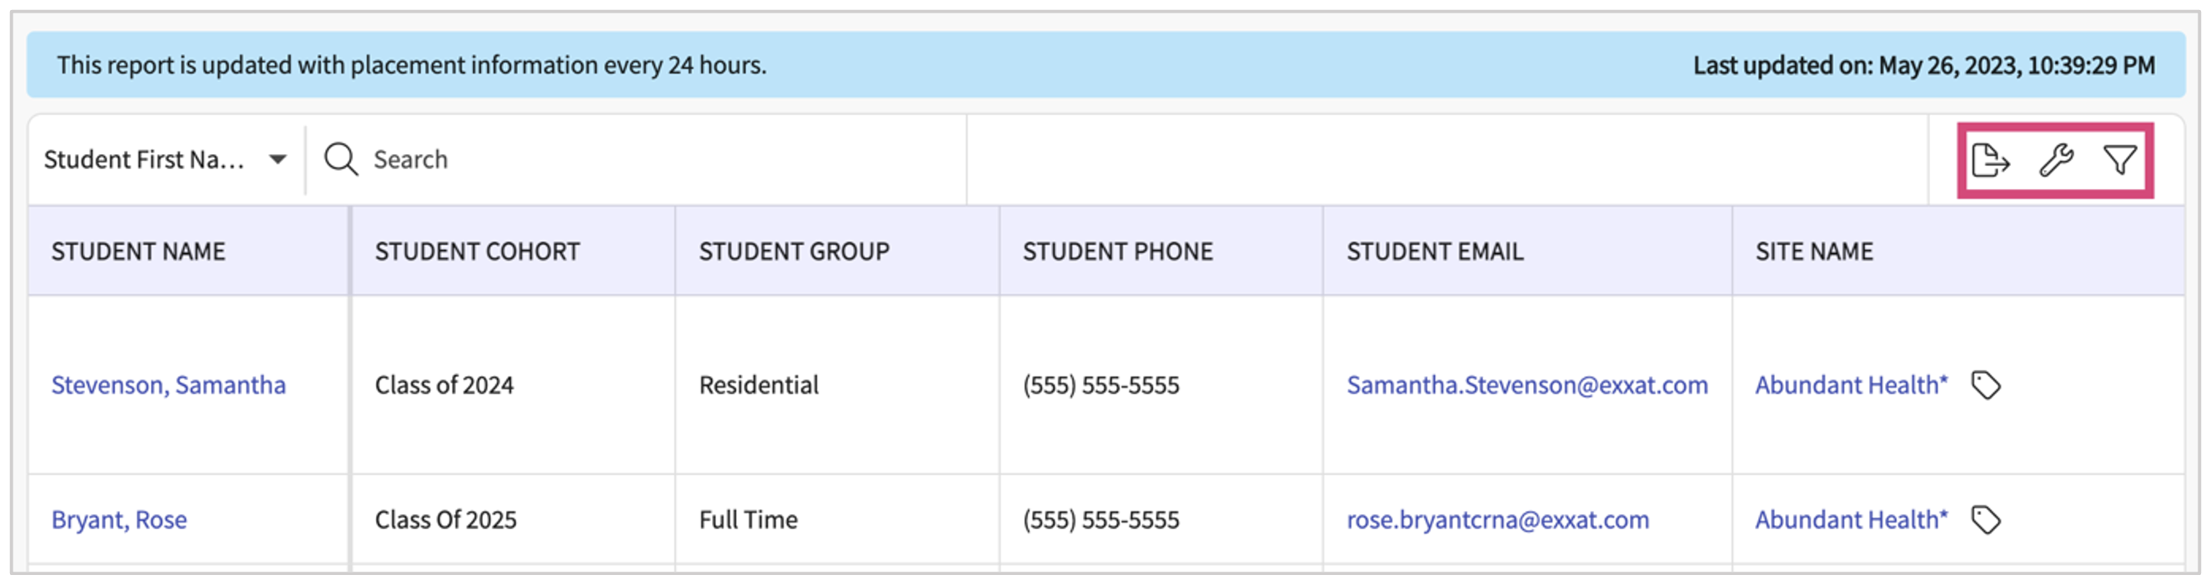Sort by Student Name column header

[138, 252]
